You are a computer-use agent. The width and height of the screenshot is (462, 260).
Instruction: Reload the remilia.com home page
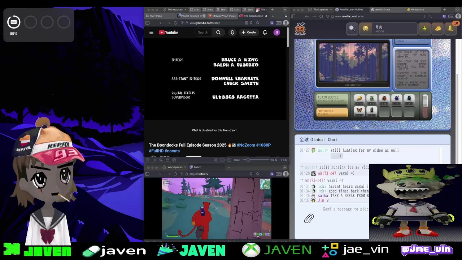(x=321, y=16)
